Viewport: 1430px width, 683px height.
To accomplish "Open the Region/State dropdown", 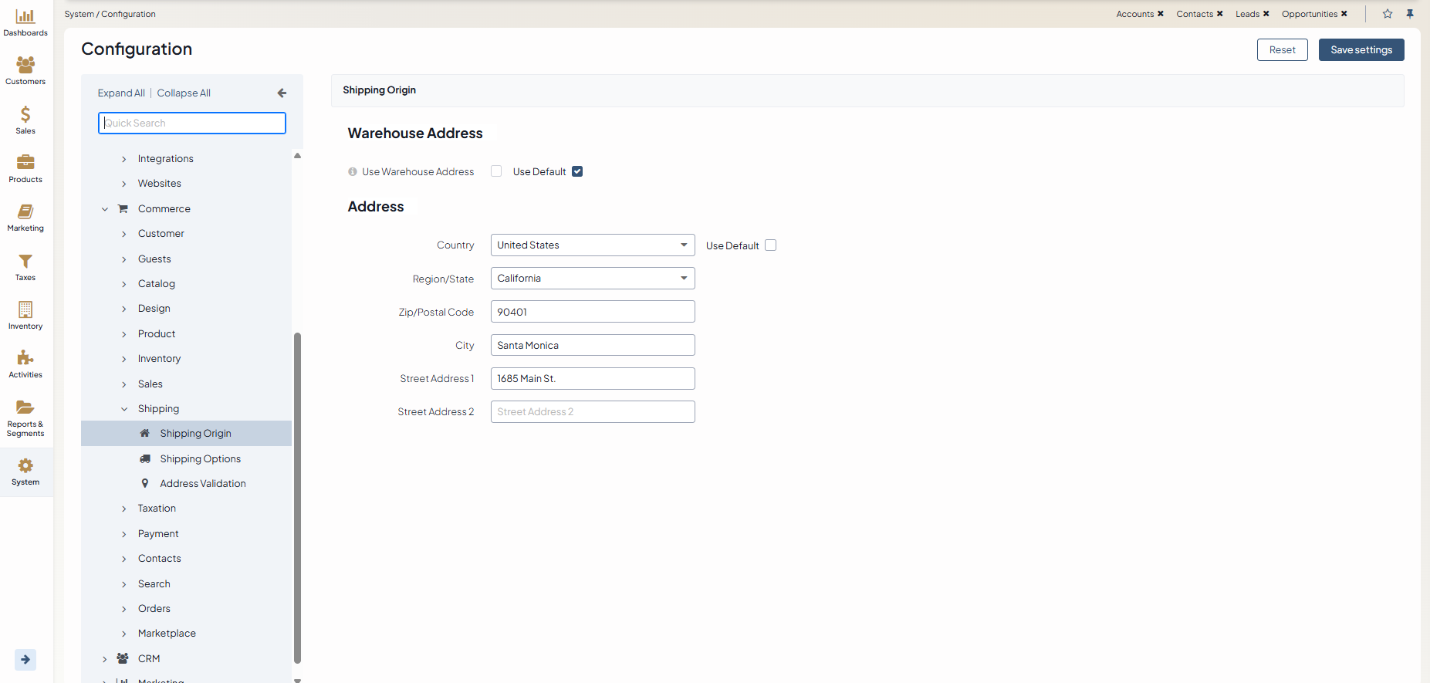I will pyautogui.click(x=593, y=279).
